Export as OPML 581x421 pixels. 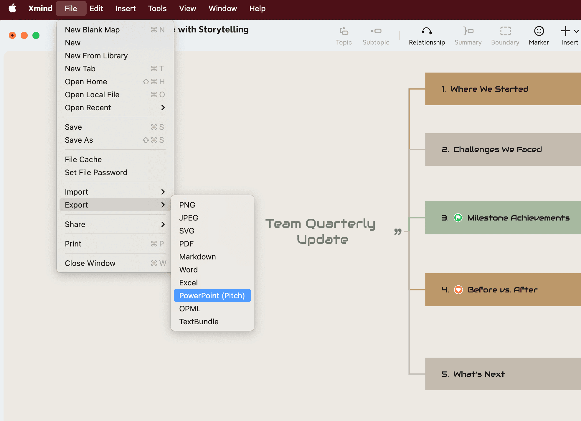[x=212, y=309]
